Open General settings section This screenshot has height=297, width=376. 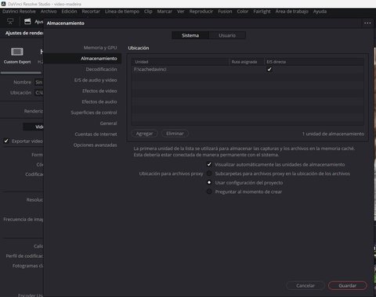tap(108, 123)
